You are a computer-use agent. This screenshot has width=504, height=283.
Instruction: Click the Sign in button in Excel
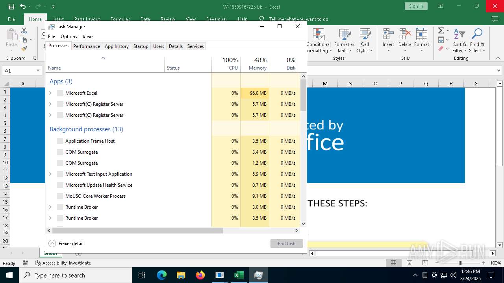416,6
